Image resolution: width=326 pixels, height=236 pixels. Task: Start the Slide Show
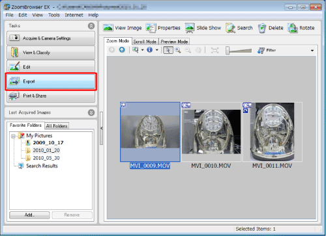click(203, 28)
